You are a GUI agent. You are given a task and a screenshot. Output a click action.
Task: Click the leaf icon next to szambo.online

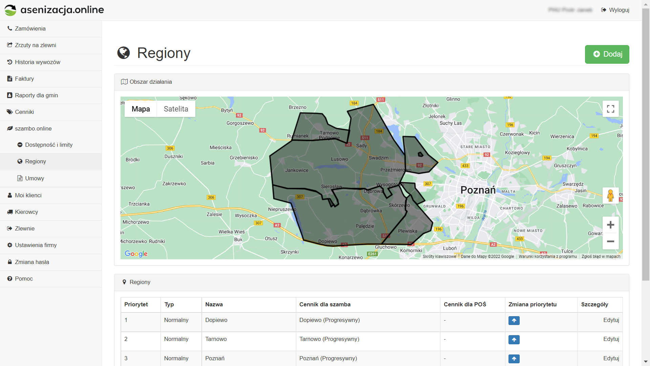10,128
